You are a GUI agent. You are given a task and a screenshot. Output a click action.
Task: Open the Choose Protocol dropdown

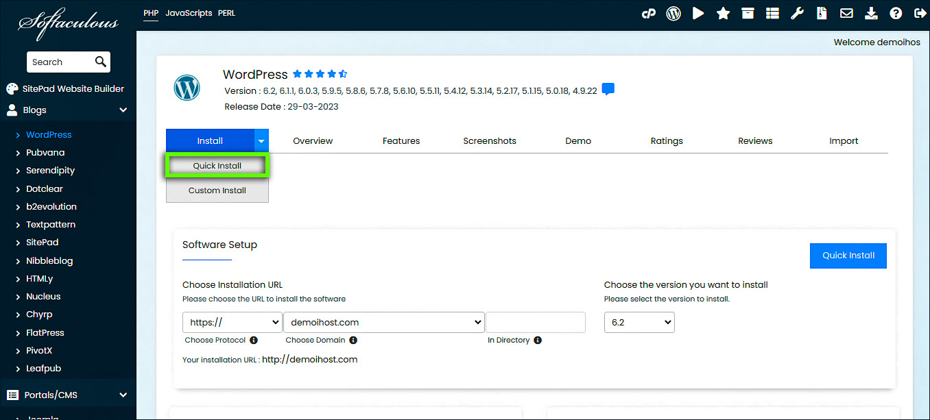point(232,322)
